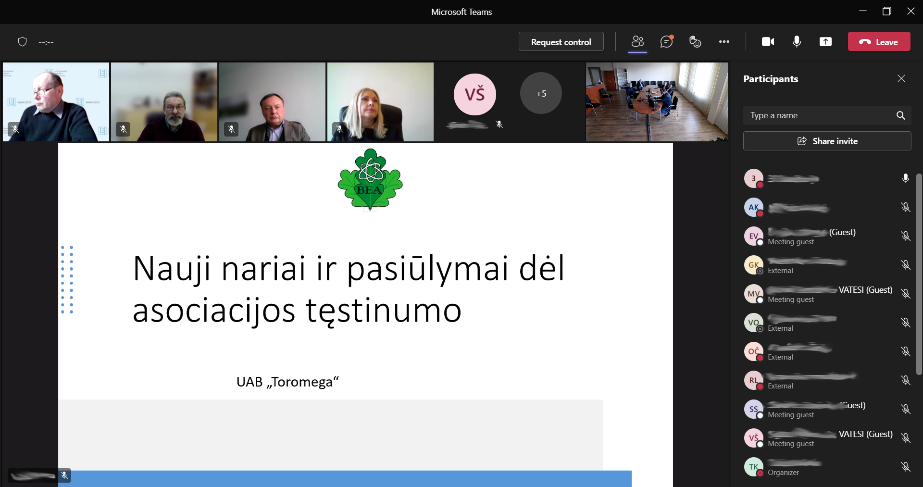This screenshot has height=487, width=923.
Task: Toggle the camera on or off
Action: (768, 42)
